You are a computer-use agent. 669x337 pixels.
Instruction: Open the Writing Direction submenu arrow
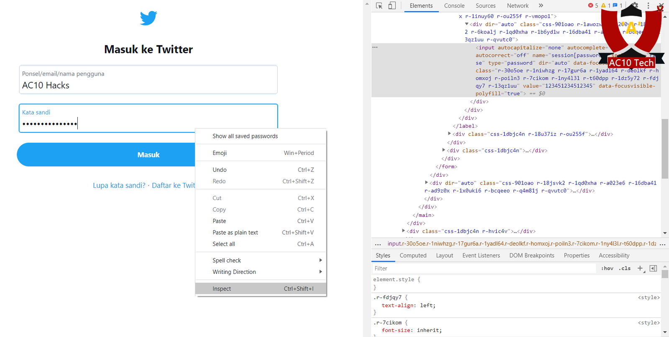point(321,272)
